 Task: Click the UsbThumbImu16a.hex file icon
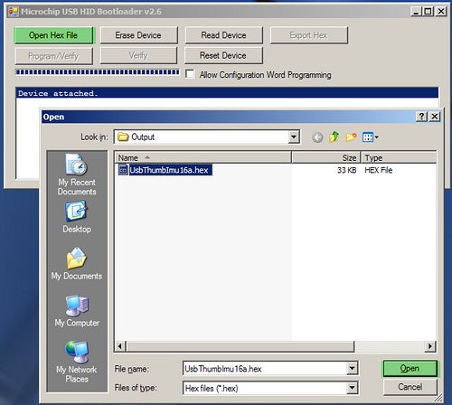[x=123, y=170]
